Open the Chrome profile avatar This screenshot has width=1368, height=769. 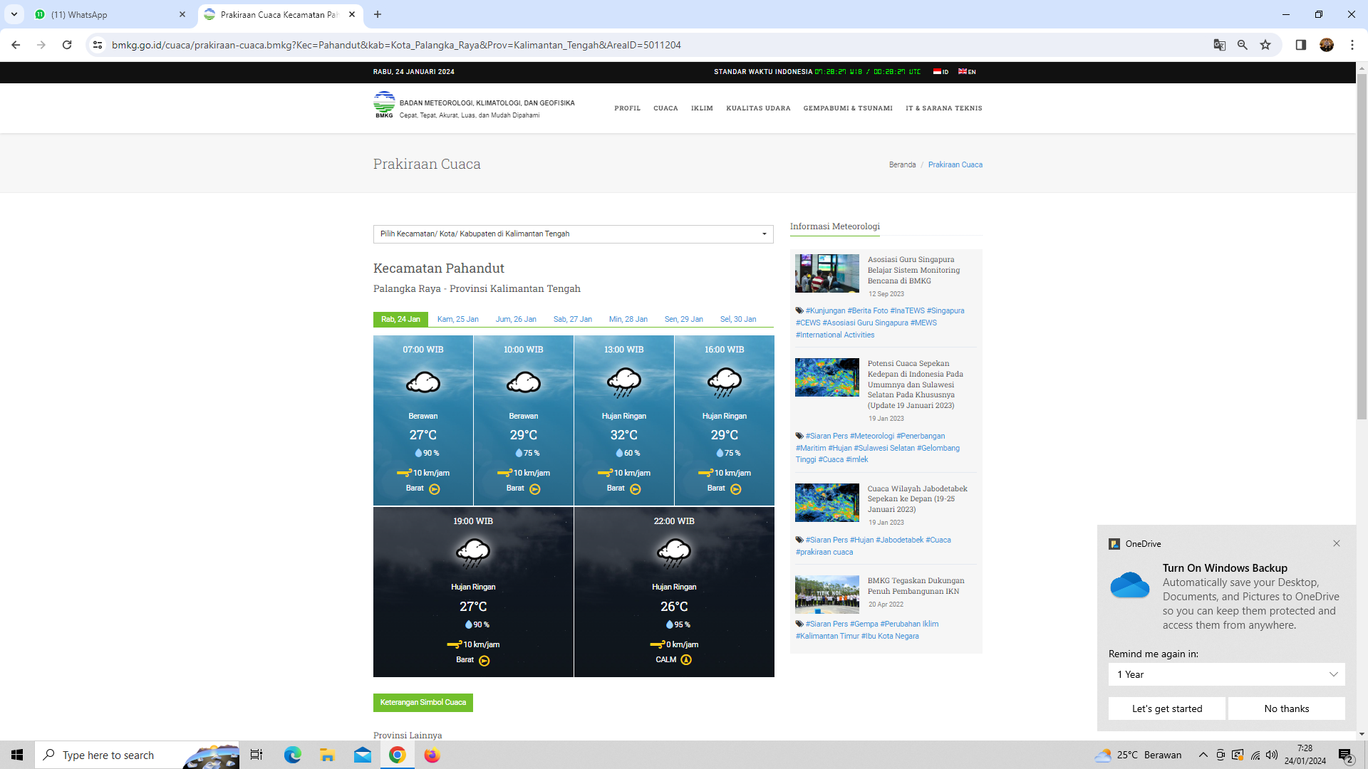[x=1326, y=45]
